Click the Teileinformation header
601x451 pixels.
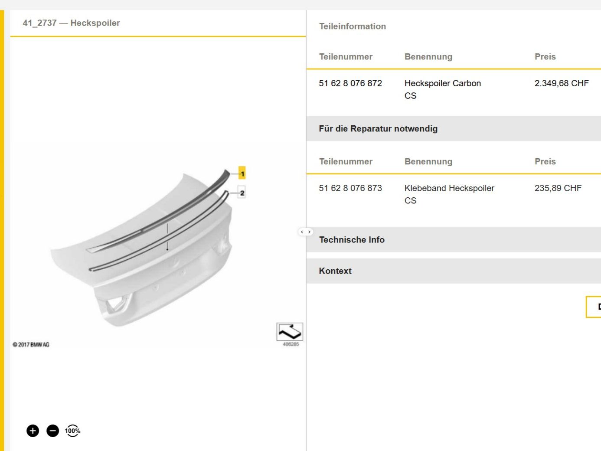353,26
